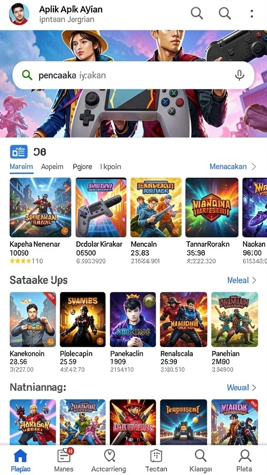
Task: Go to Actcarrieng bottom navigation icon
Action: click(109, 456)
